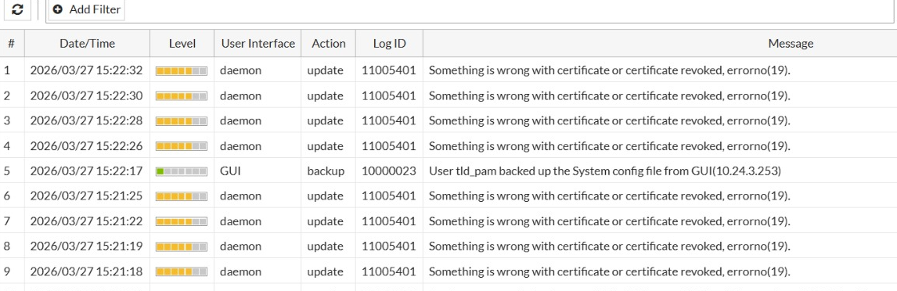Select log entry at 15:21:18
Image resolution: width=897 pixels, height=291 pixels.
click(448, 271)
